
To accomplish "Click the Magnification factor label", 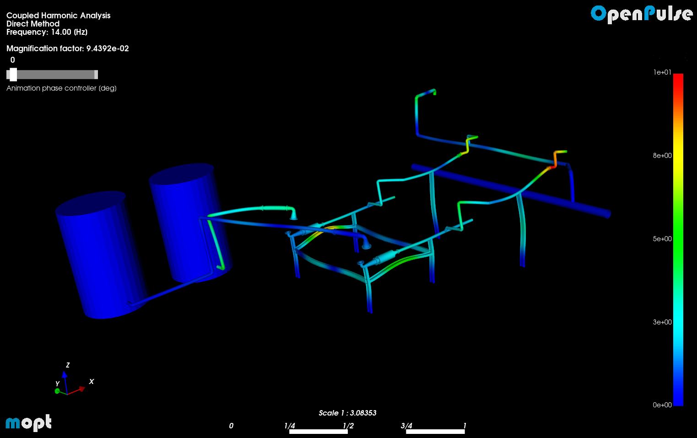I will coord(67,49).
